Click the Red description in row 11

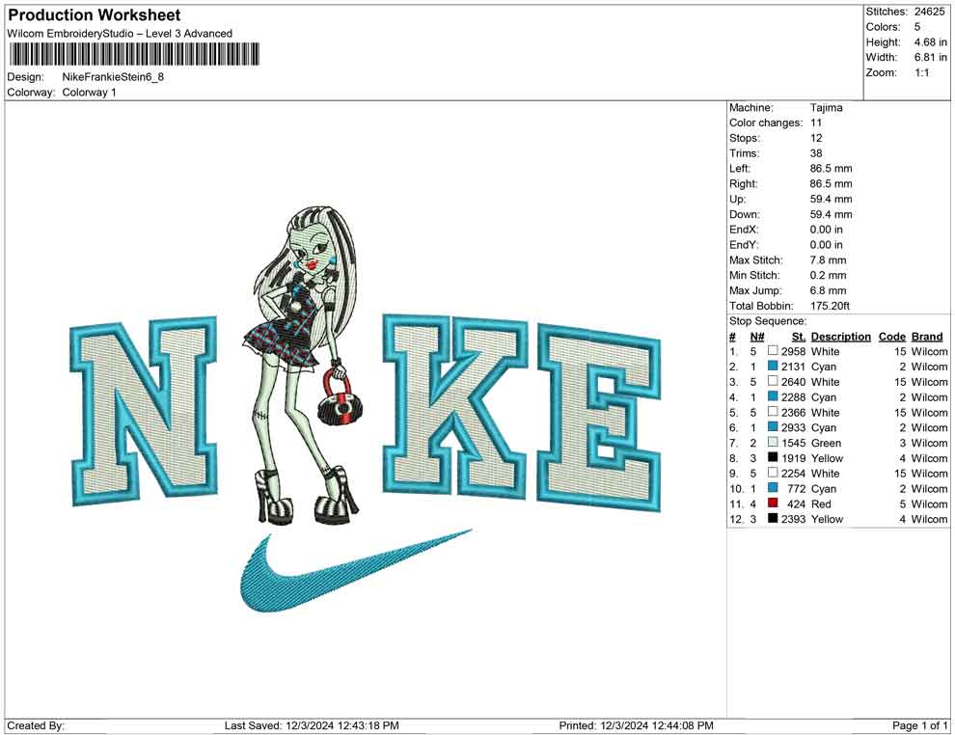[821, 504]
